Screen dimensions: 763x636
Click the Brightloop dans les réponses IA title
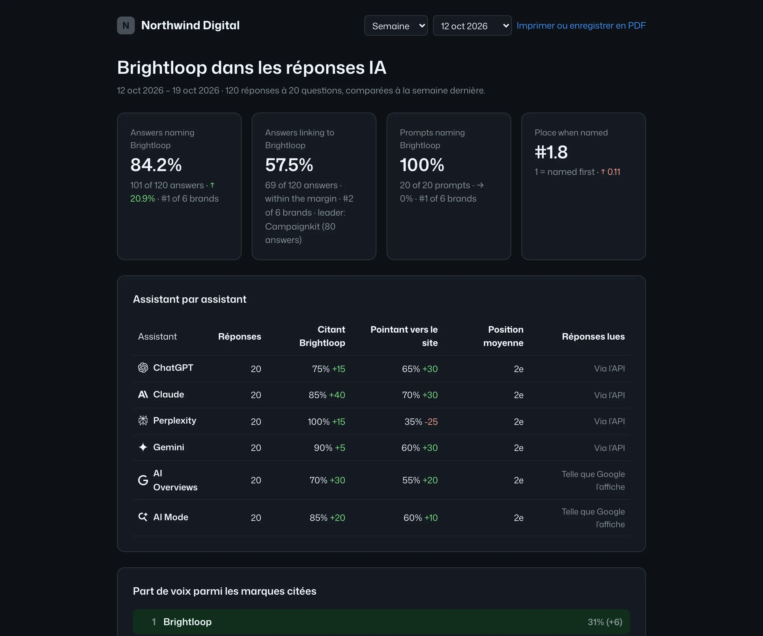tap(252, 68)
